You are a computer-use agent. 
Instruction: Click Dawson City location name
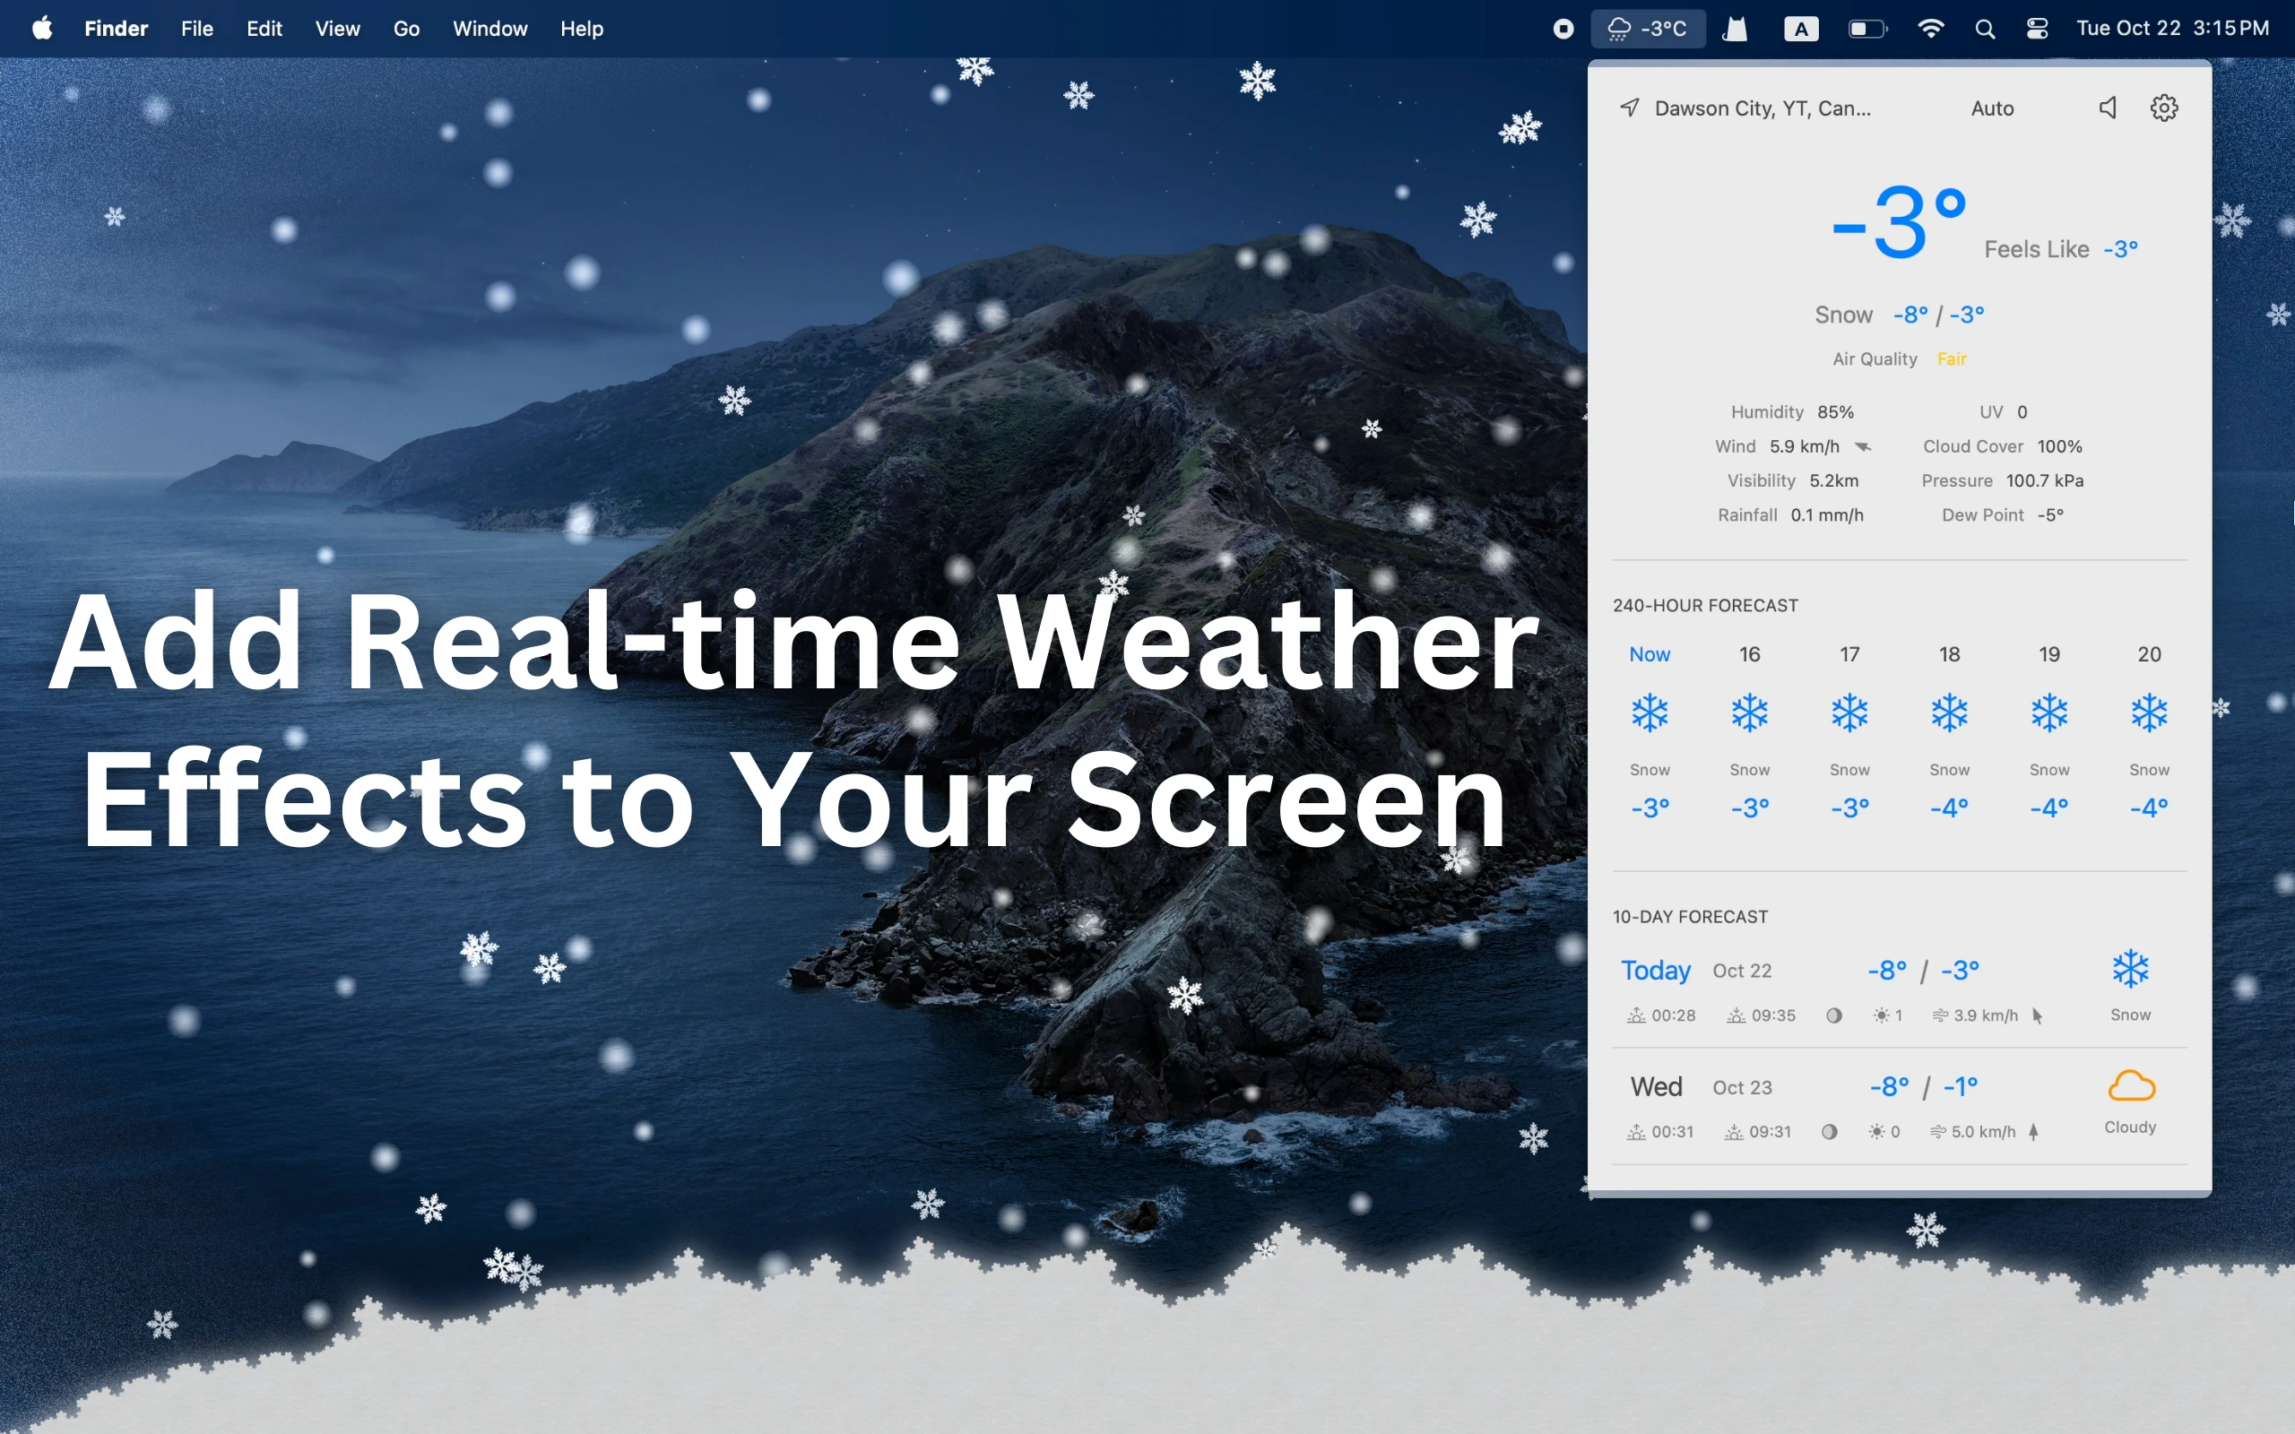pyautogui.click(x=1762, y=108)
